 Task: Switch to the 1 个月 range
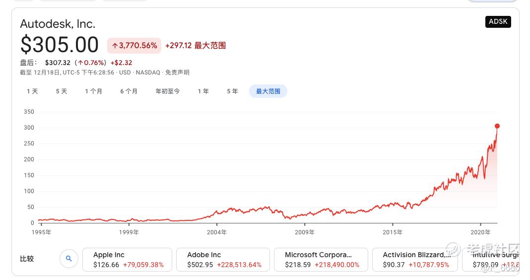(94, 91)
